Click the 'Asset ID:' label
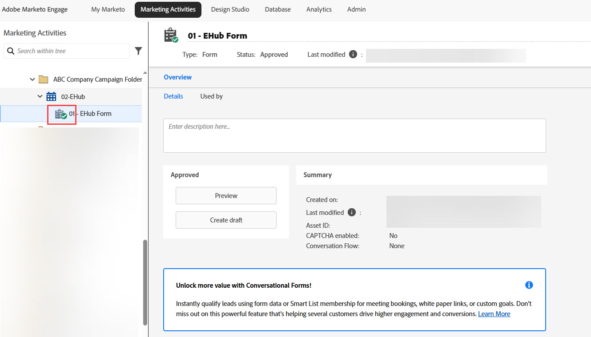 coord(318,226)
